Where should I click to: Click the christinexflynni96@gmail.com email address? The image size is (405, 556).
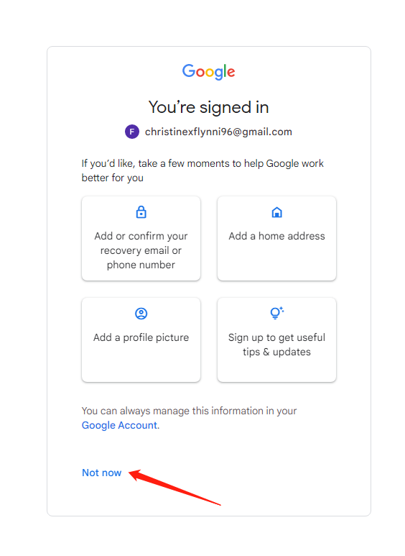click(x=218, y=132)
